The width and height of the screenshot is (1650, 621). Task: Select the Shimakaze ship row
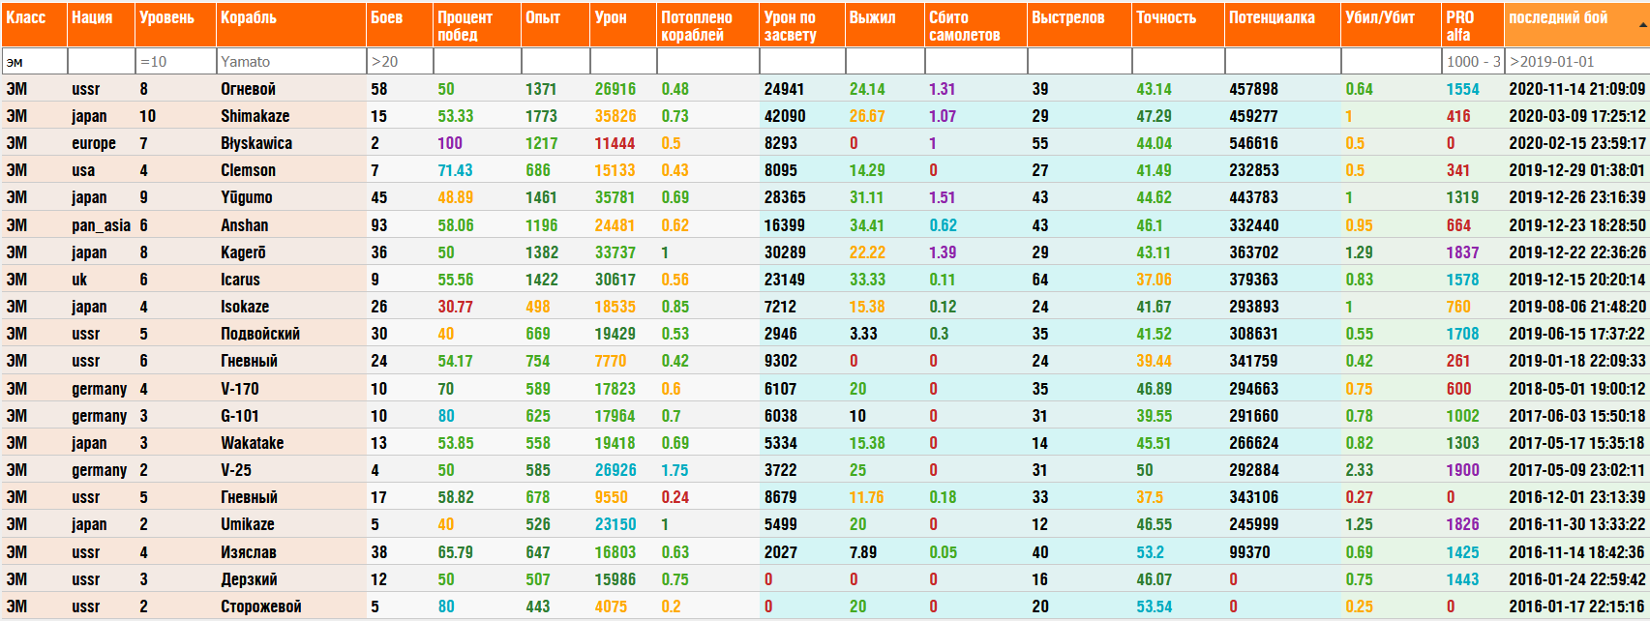pos(255,116)
